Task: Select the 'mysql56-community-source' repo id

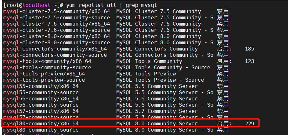Action: [41, 105]
